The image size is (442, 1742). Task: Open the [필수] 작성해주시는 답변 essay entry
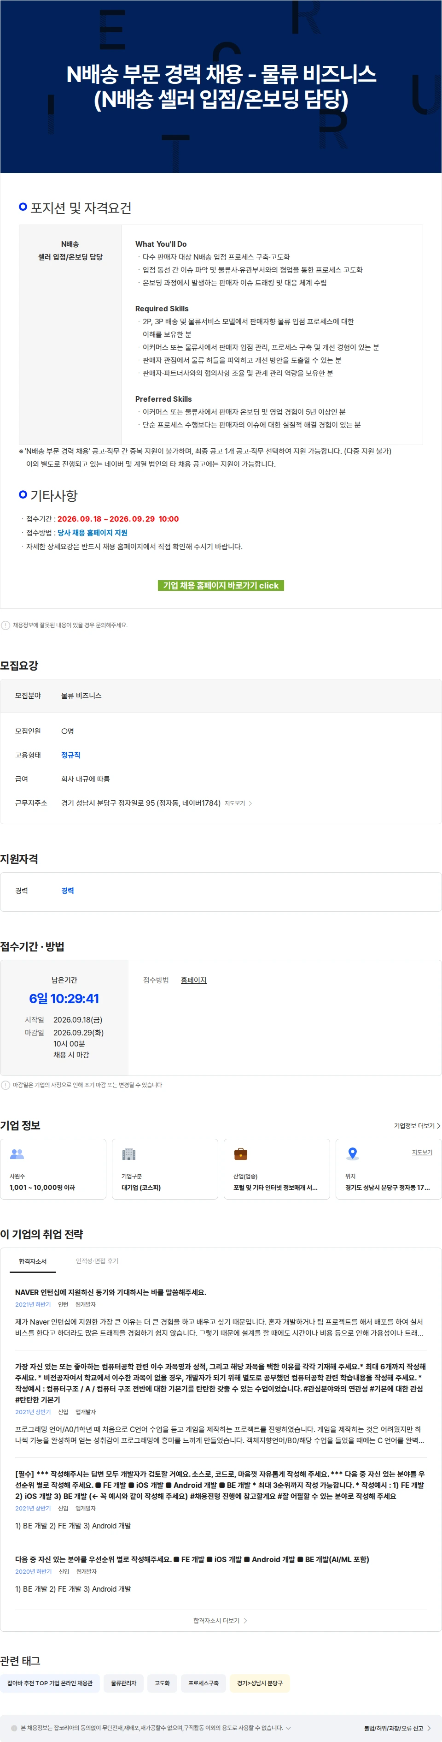(221, 1485)
